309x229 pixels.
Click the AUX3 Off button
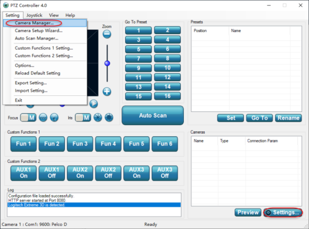pyautogui.click(x=165, y=173)
